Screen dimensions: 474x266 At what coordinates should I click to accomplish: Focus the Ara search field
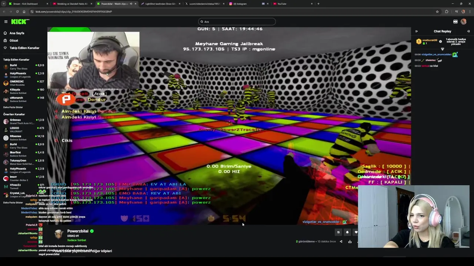(x=237, y=21)
